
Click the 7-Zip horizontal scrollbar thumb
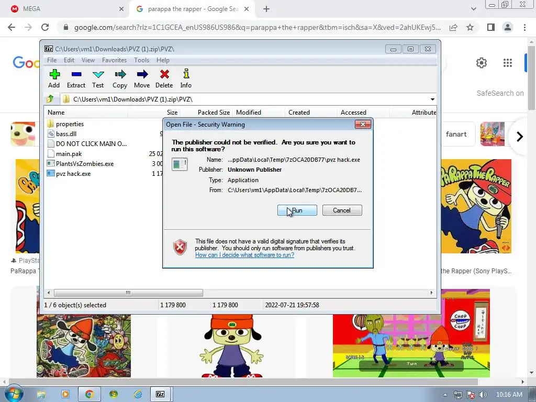(128, 293)
